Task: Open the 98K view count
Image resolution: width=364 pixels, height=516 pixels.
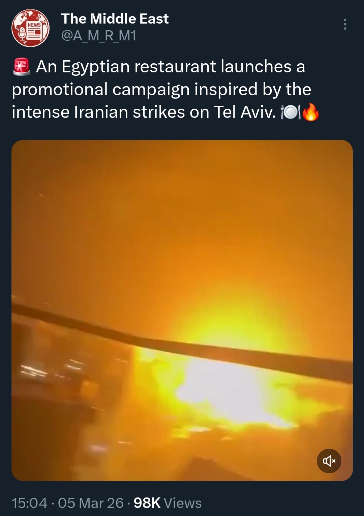Action: (147, 503)
